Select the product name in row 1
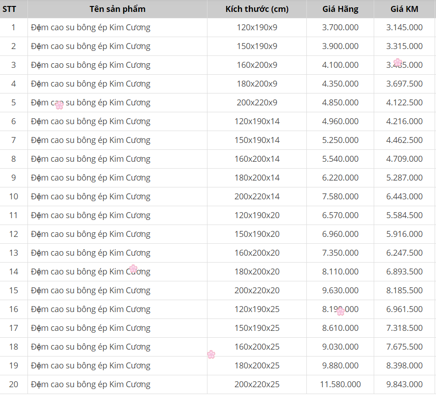436x395 pixels. pyautogui.click(x=91, y=27)
